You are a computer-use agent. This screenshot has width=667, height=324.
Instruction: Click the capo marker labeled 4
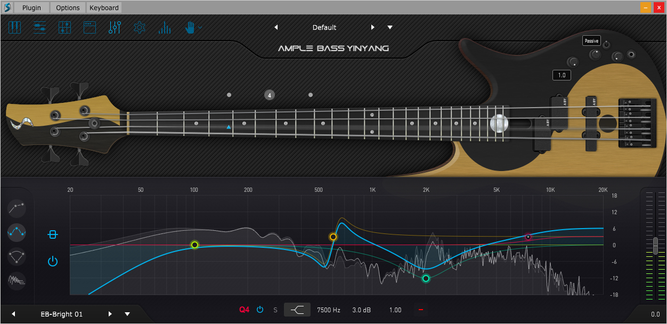pyautogui.click(x=270, y=95)
